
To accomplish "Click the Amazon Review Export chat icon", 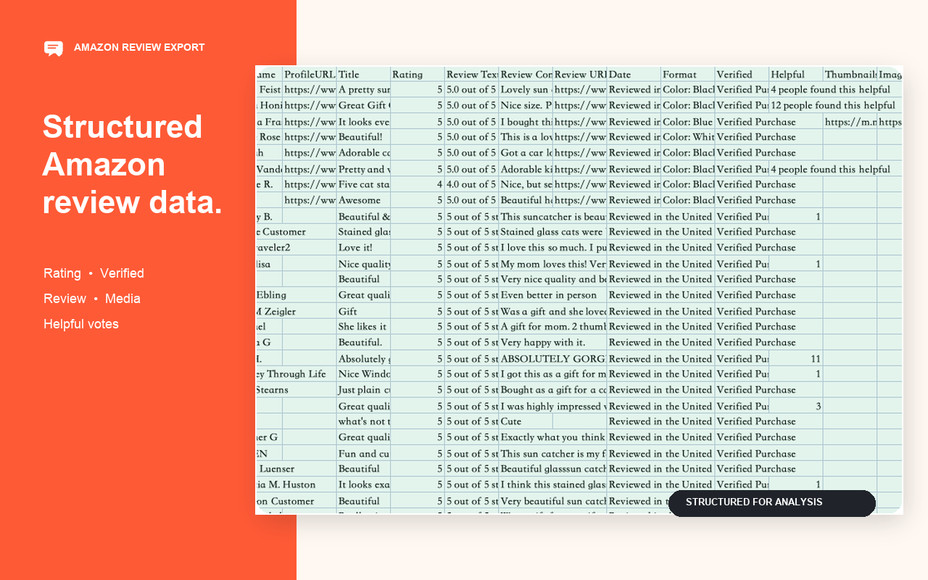I will [54, 49].
